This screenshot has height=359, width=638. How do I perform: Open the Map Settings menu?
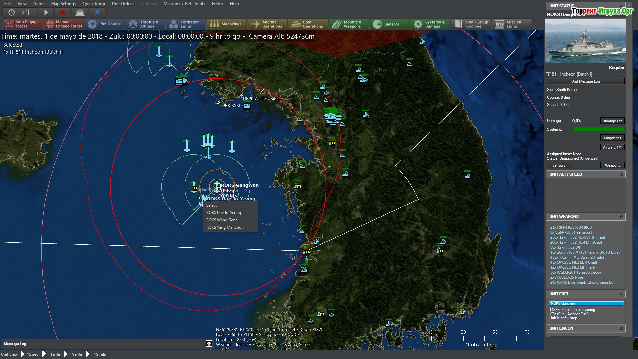(63, 4)
